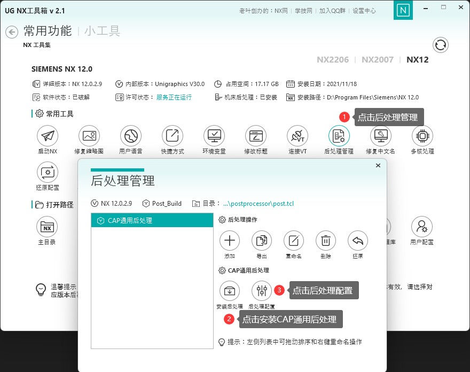Open the 学技网 link
This screenshot has width=470, height=372.
coord(303,11)
